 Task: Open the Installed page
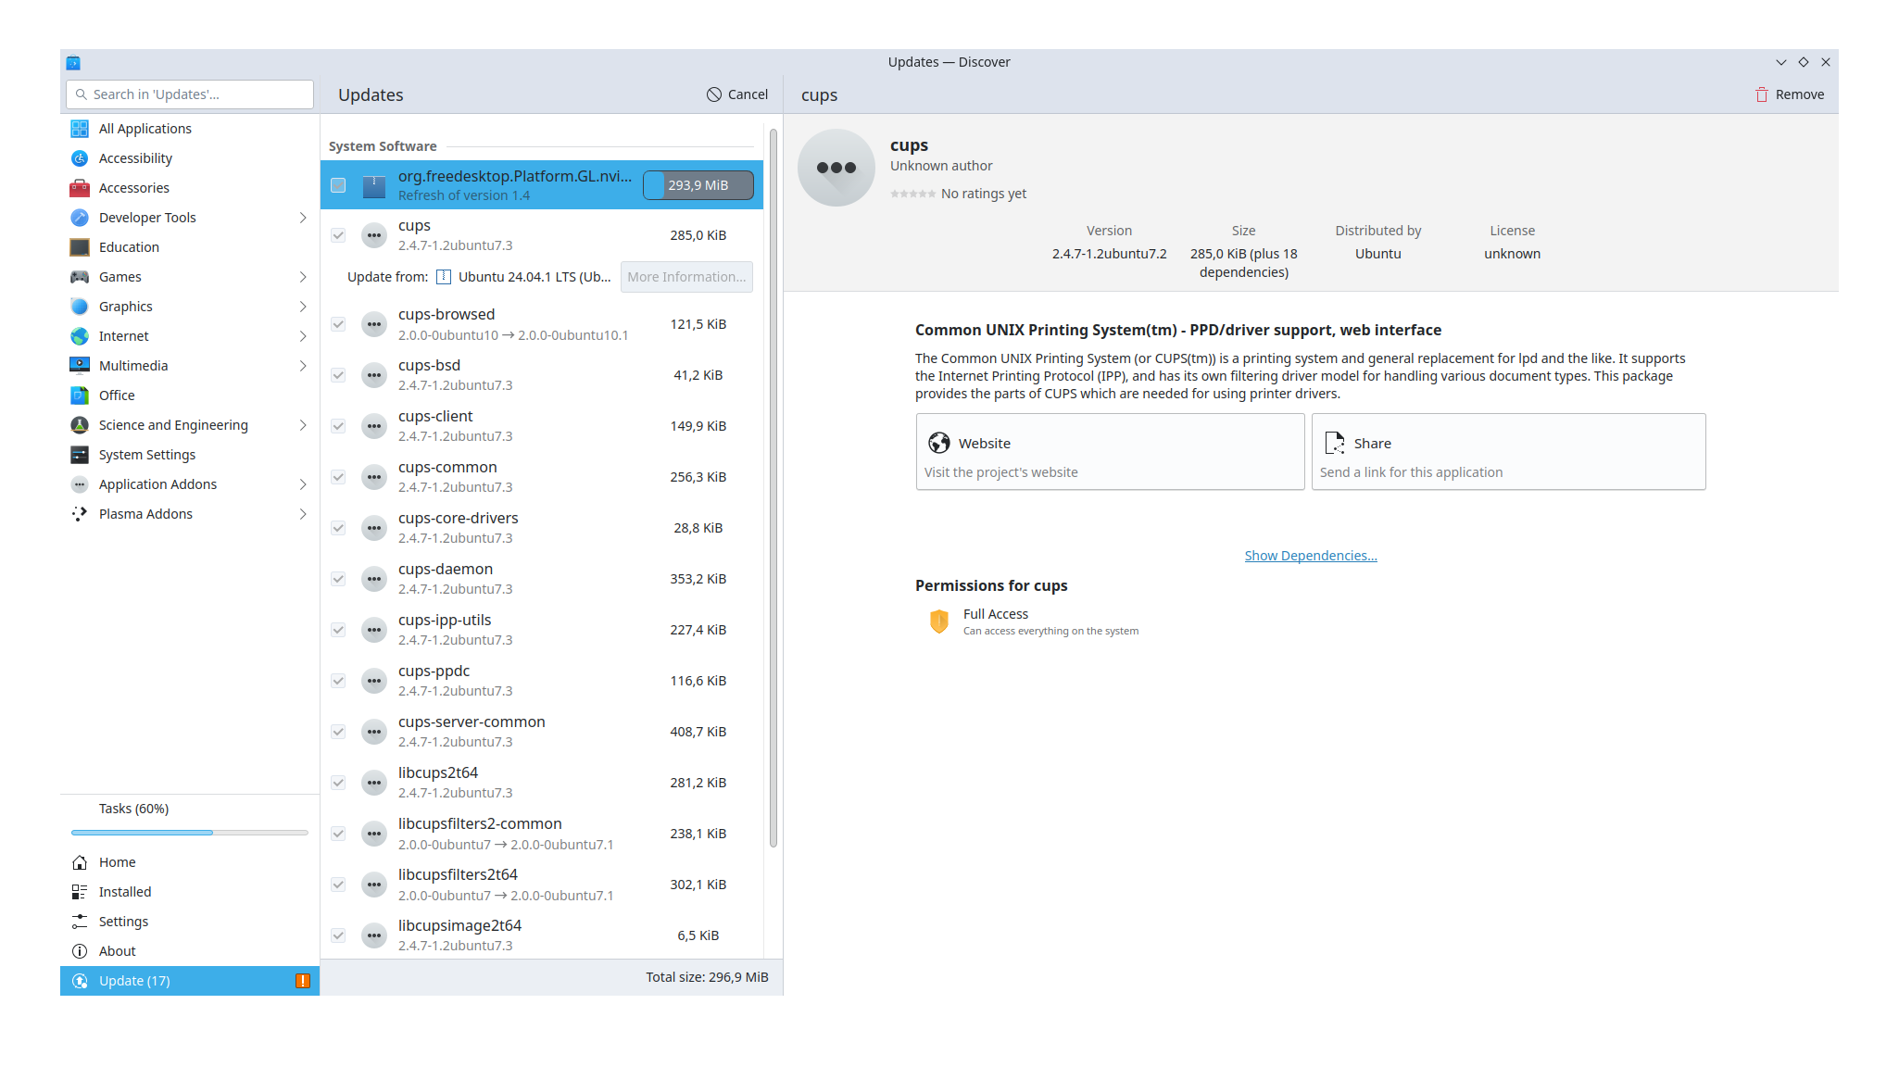125,892
